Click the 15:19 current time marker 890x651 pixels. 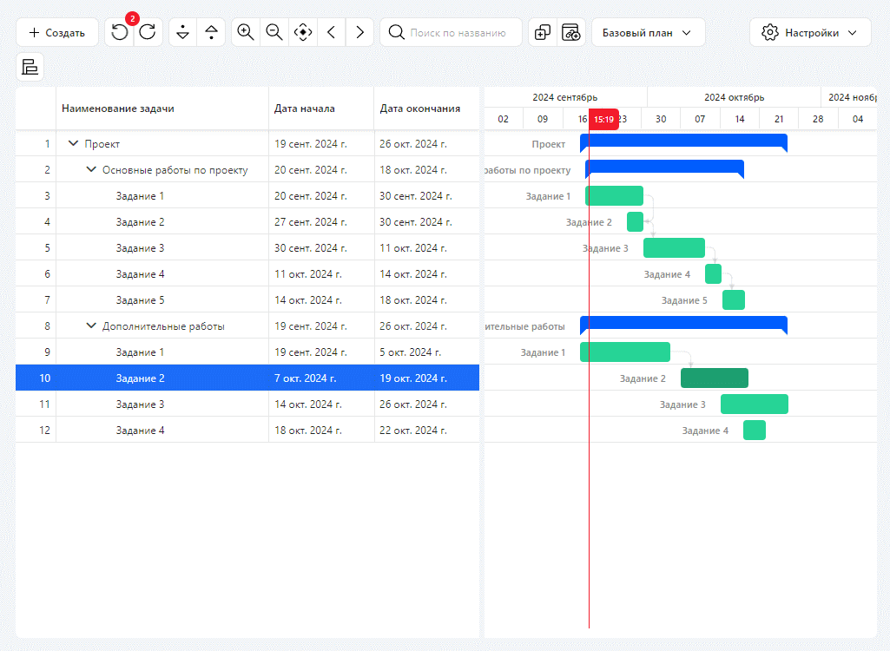click(603, 119)
